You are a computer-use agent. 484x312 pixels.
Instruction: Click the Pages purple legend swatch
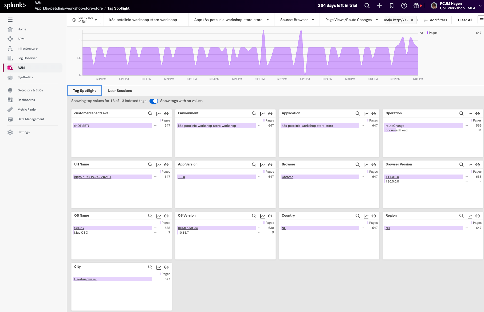[427, 33]
